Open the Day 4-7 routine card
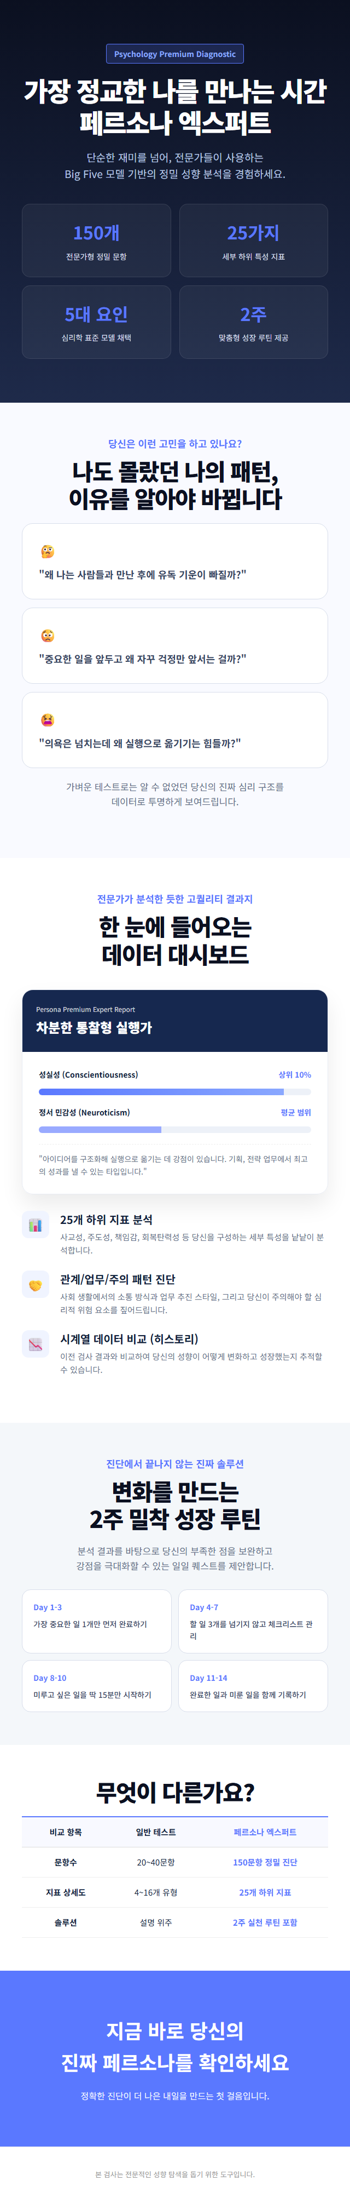Image resolution: width=350 pixels, height=2186 pixels. (253, 1621)
